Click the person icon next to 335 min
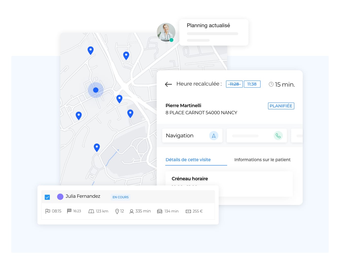Image resolution: width=340 pixels, height=262 pixels. [132, 211]
